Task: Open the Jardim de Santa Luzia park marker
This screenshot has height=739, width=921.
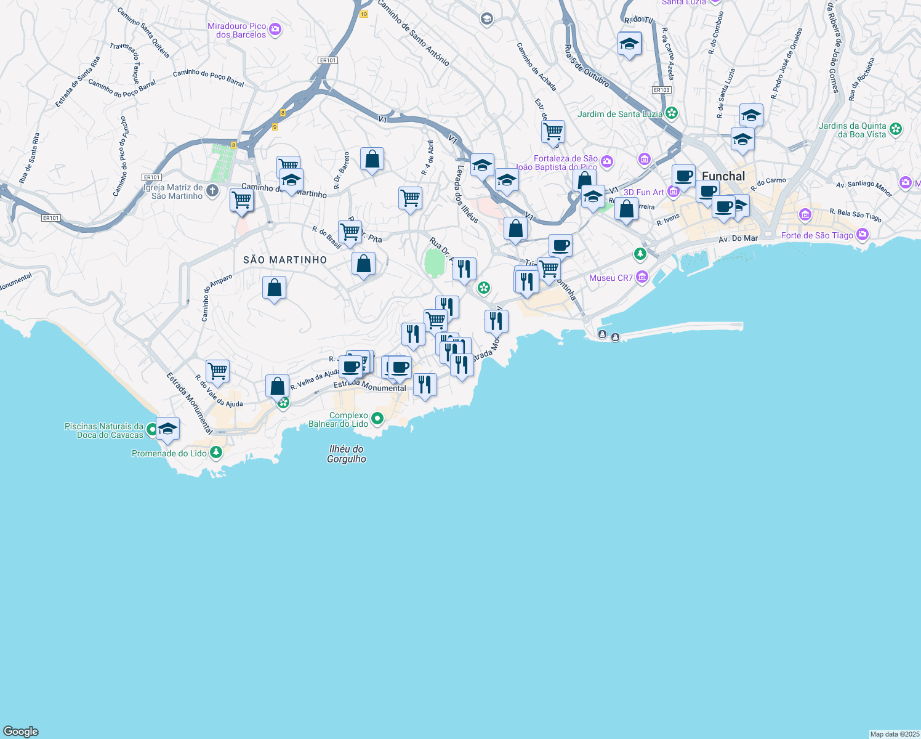Action: 672,113
